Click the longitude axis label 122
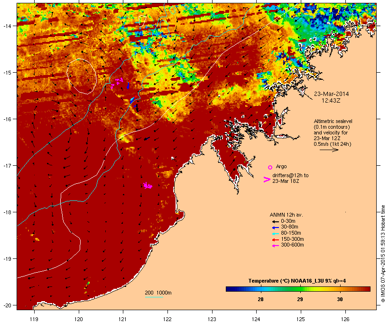389x323 pixels. click(167, 319)
